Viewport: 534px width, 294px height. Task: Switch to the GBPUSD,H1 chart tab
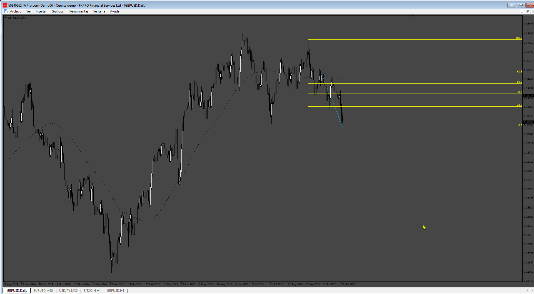click(116, 291)
